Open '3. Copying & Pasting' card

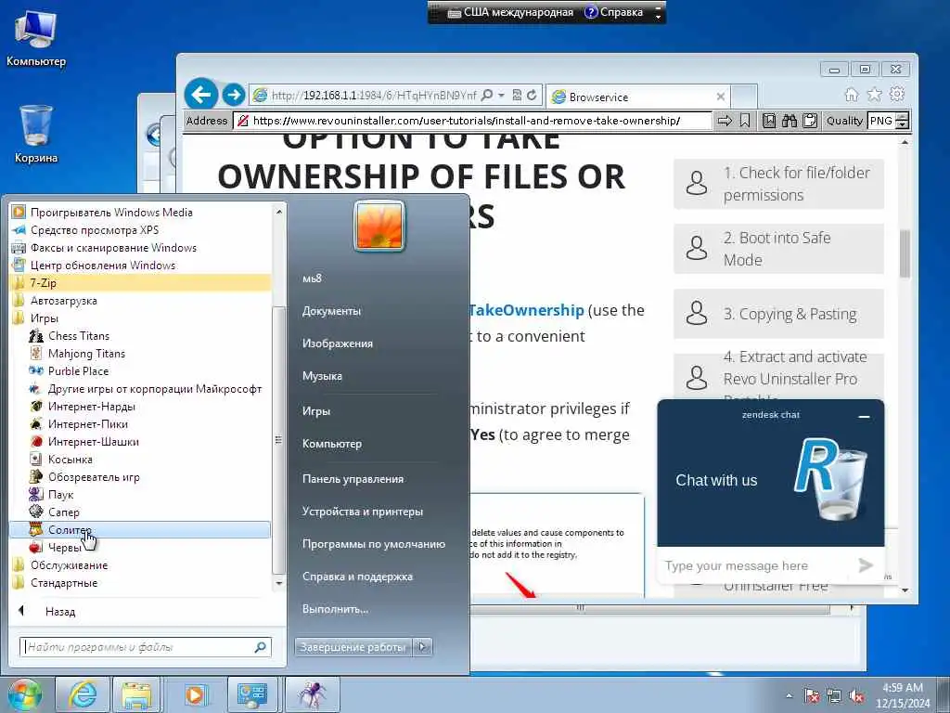778,314
